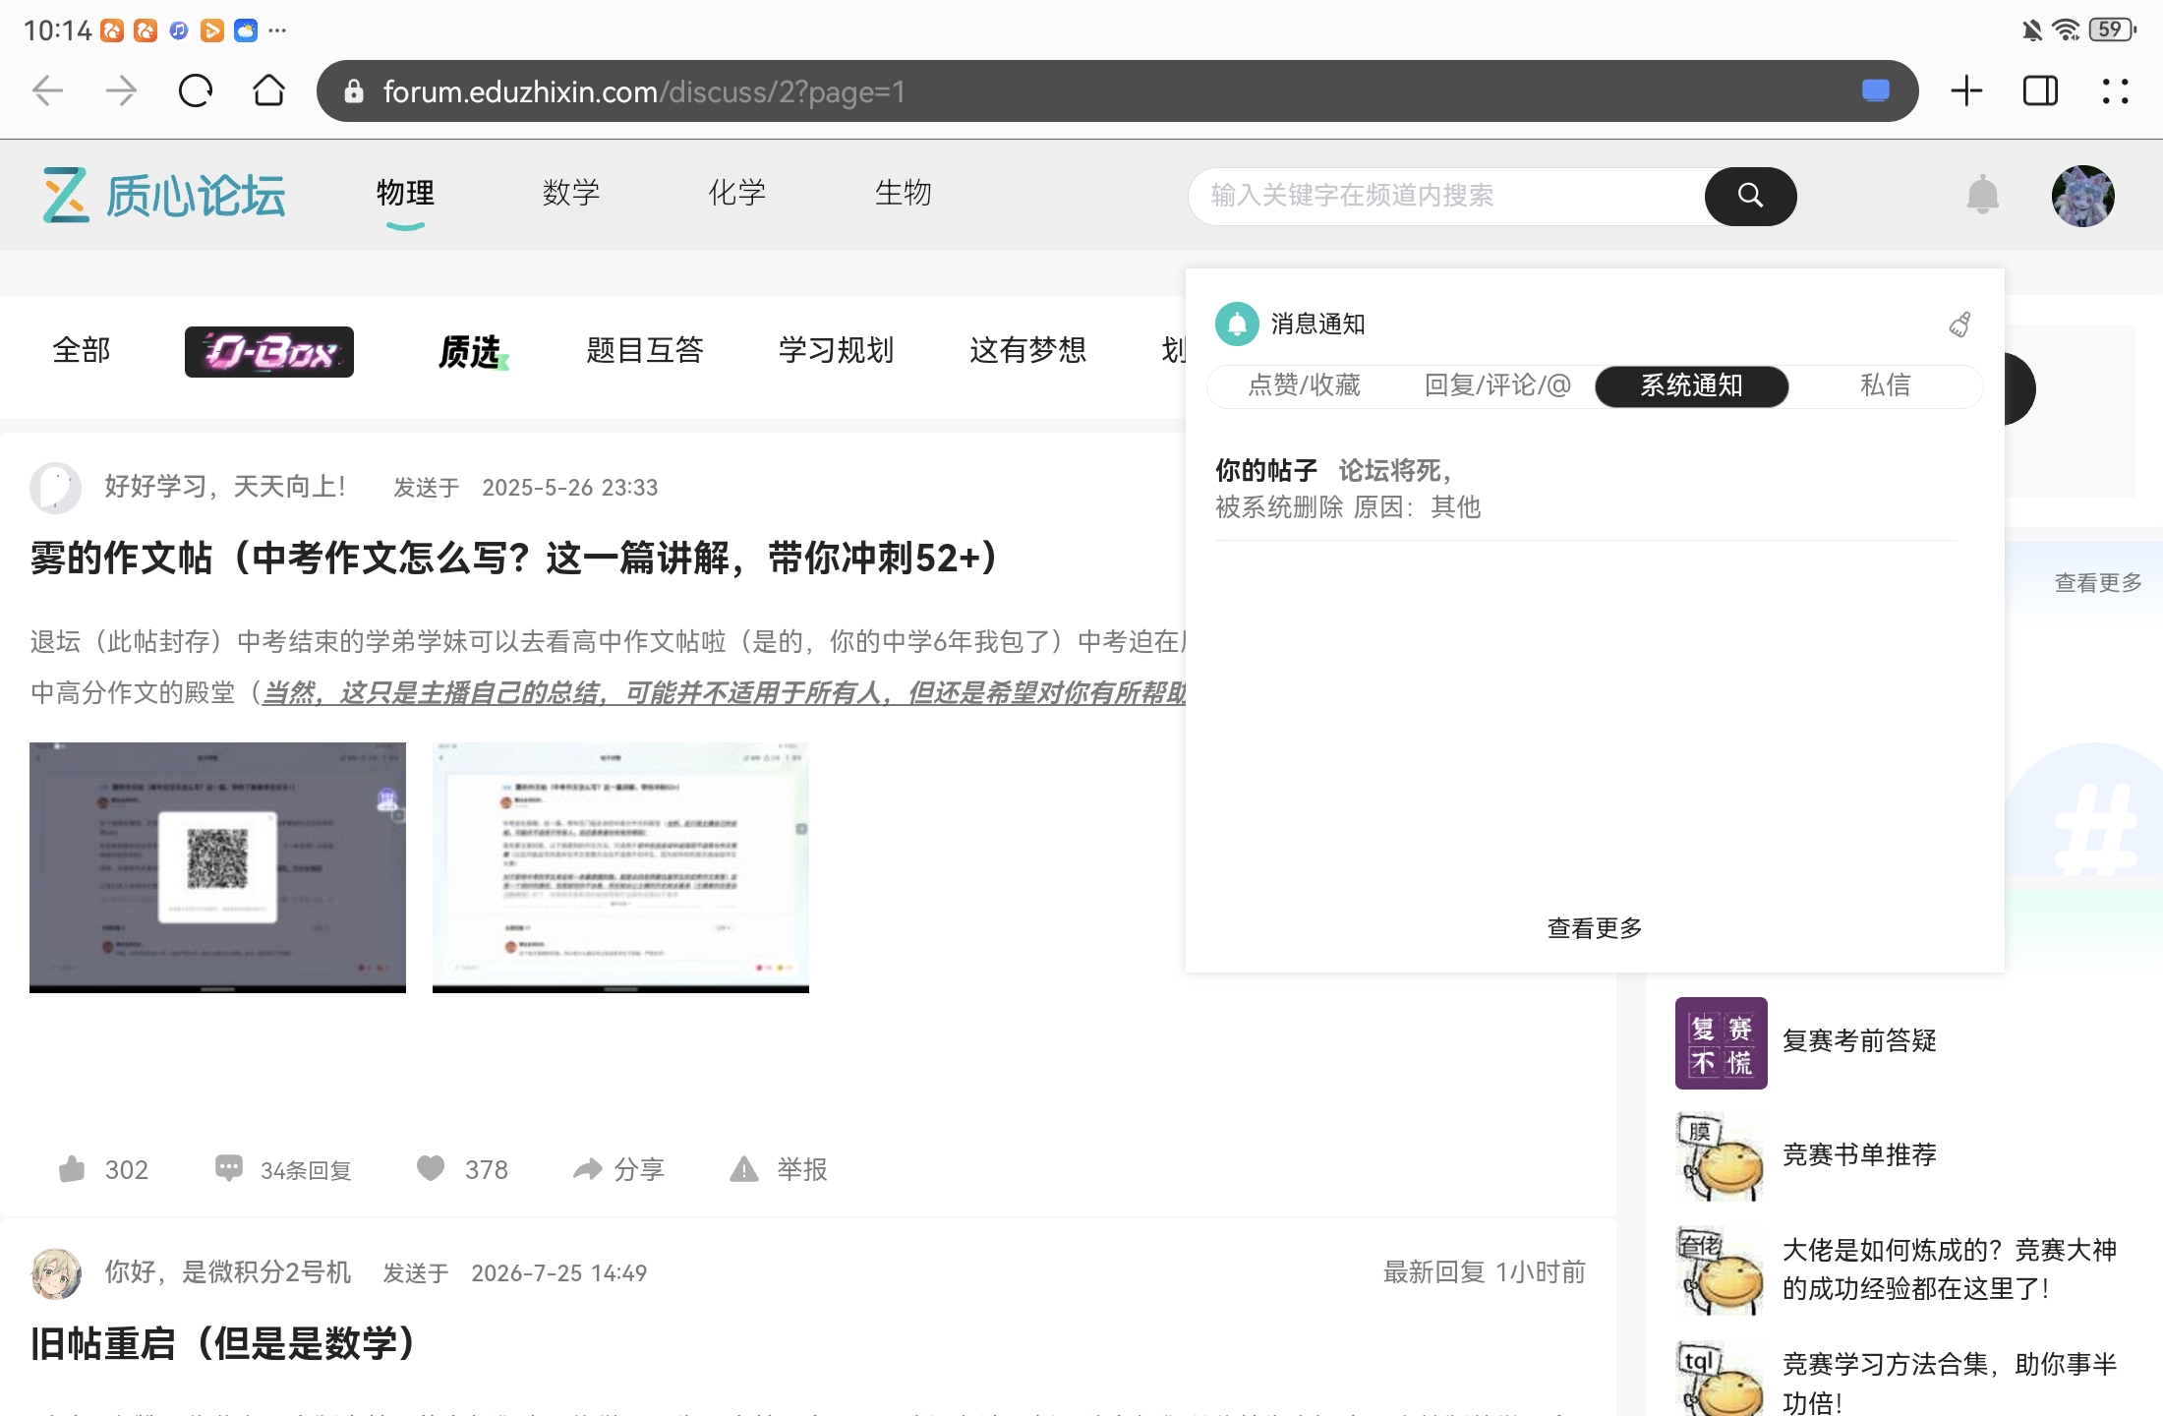Image resolution: width=2163 pixels, height=1416 pixels.
Task: Click the tql emoji icon by 竞赛学习方法合集
Action: 1721,1379
